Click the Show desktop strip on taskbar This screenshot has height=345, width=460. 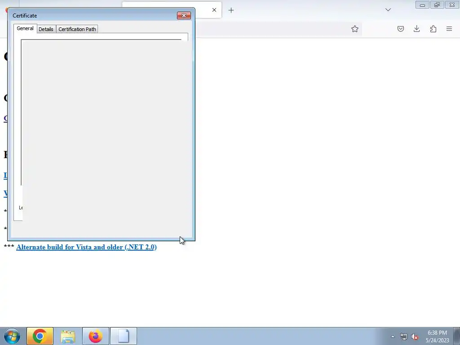[457, 336]
